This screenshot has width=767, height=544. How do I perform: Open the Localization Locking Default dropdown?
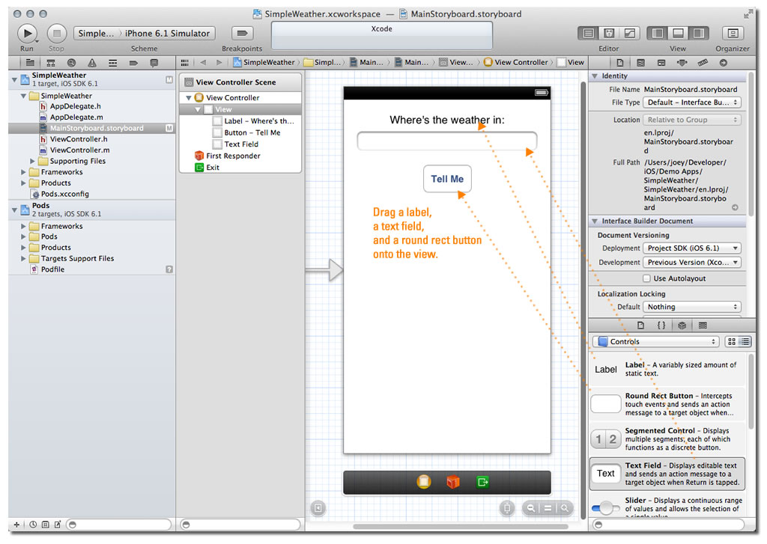coord(691,307)
